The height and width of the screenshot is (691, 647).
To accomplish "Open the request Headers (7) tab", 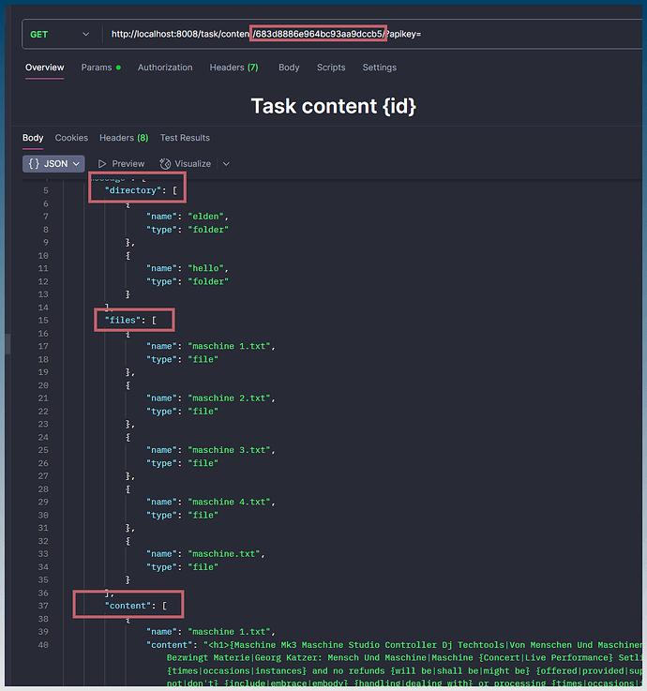I will click(x=233, y=68).
